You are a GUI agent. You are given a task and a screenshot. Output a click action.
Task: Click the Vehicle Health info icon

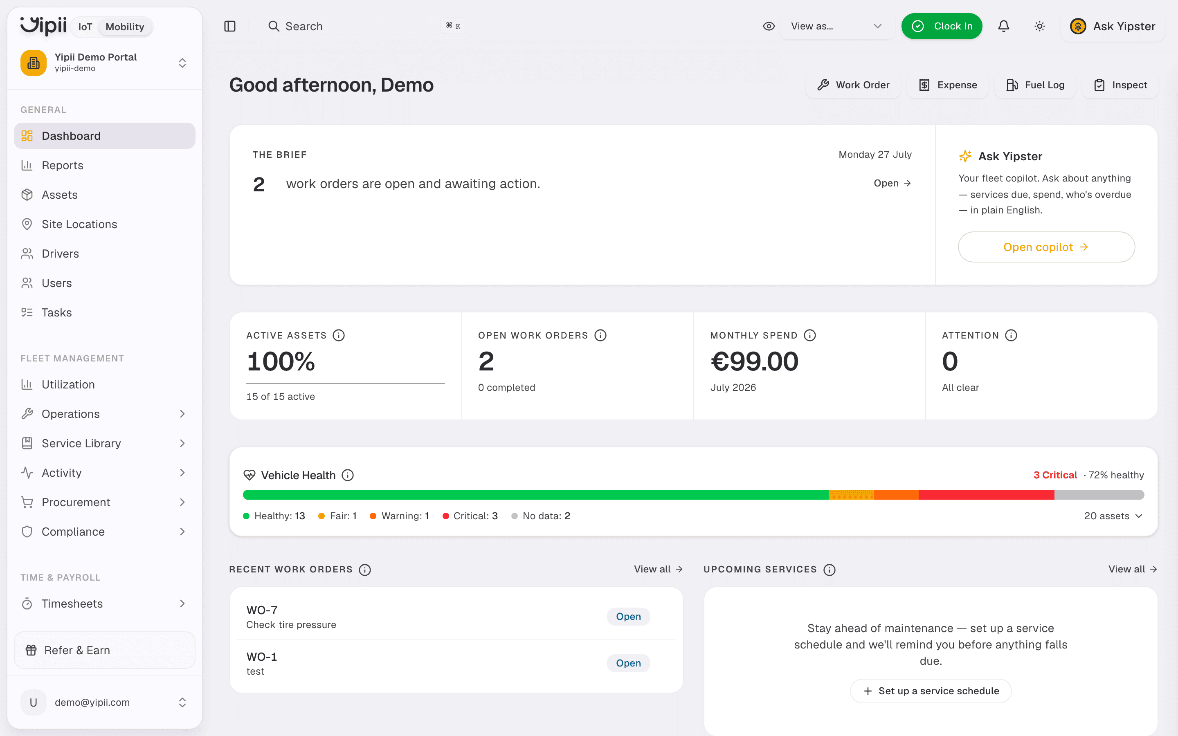click(x=348, y=475)
